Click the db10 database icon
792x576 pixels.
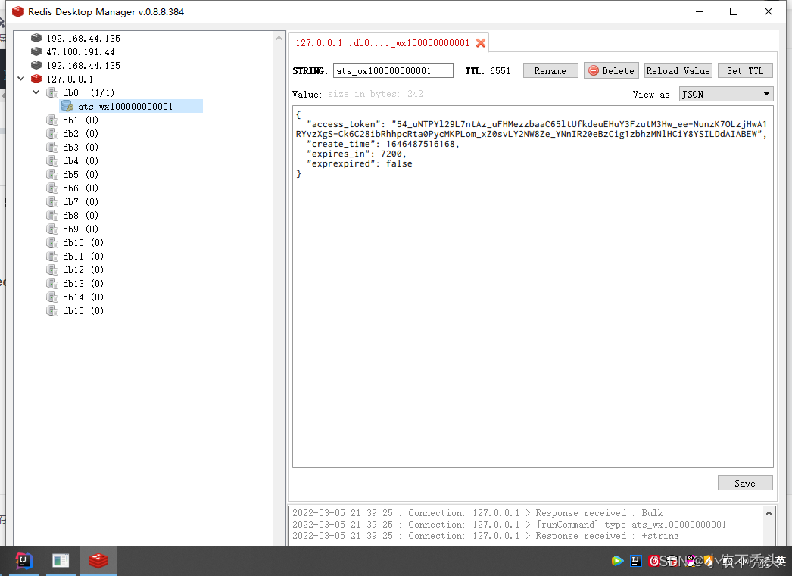(x=52, y=242)
